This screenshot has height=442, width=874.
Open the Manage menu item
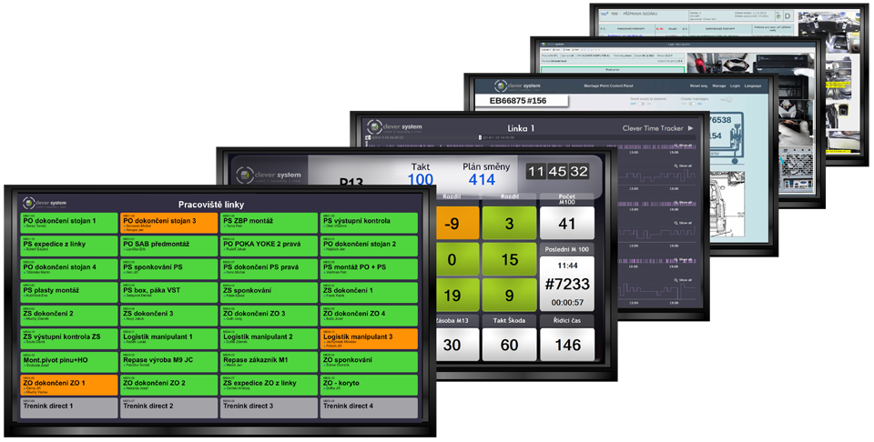tap(719, 86)
